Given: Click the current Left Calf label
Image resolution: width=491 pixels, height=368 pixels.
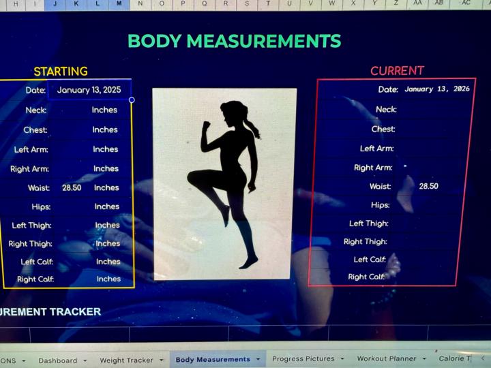Looking at the screenshot, I should pos(370,259).
